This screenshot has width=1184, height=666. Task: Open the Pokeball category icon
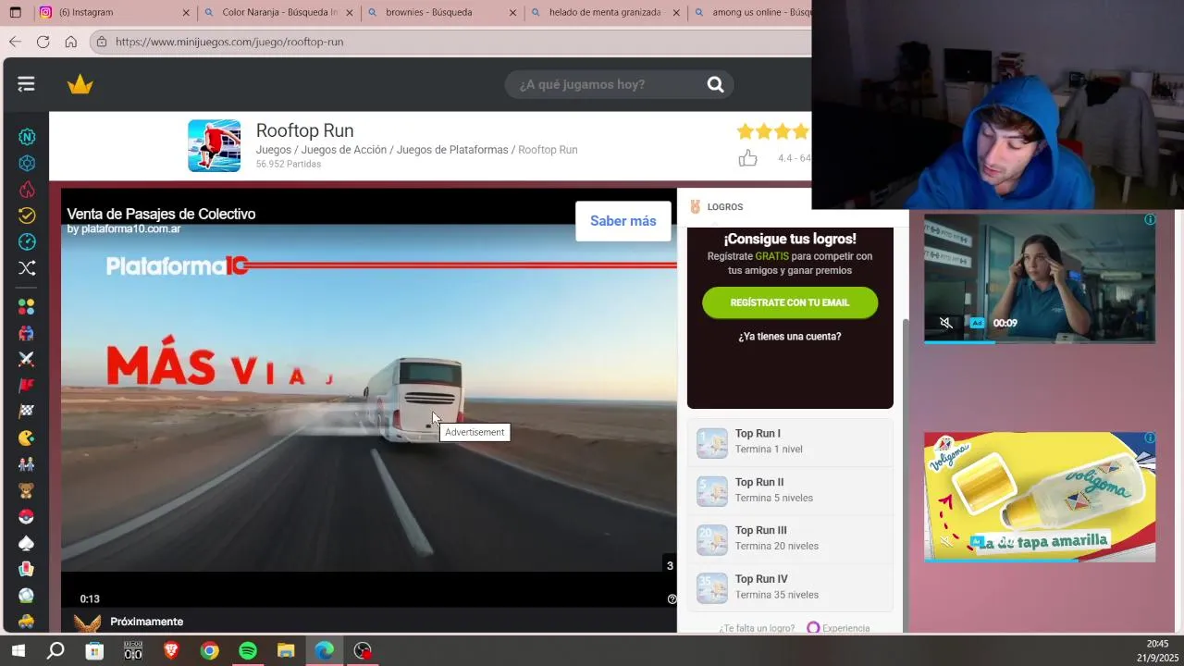[27, 516]
